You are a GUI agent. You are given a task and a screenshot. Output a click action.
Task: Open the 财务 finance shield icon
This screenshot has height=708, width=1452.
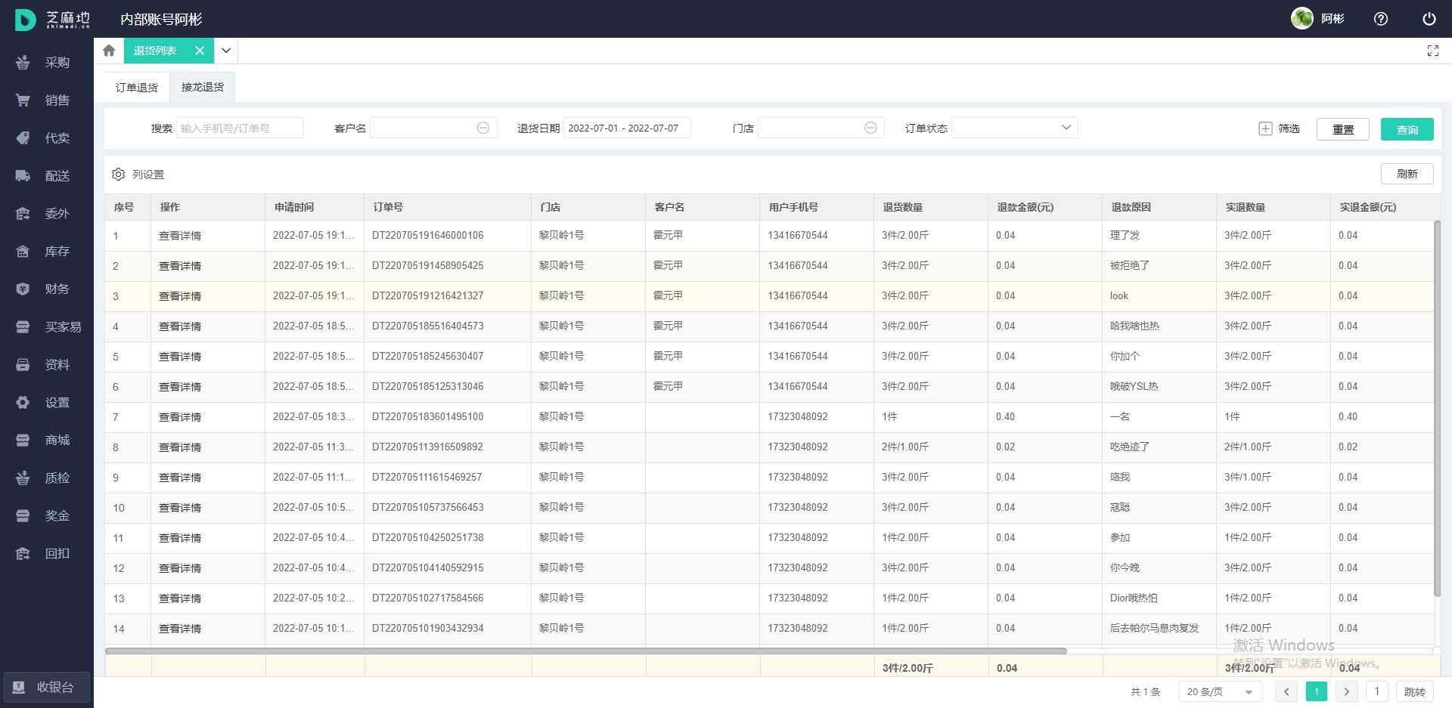tap(23, 289)
